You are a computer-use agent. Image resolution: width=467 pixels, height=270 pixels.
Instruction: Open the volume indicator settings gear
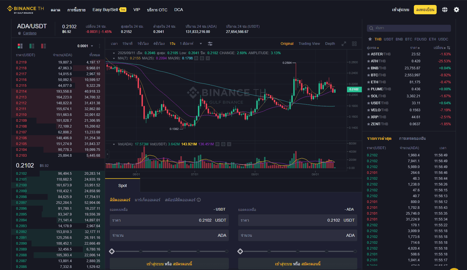[223, 144]
